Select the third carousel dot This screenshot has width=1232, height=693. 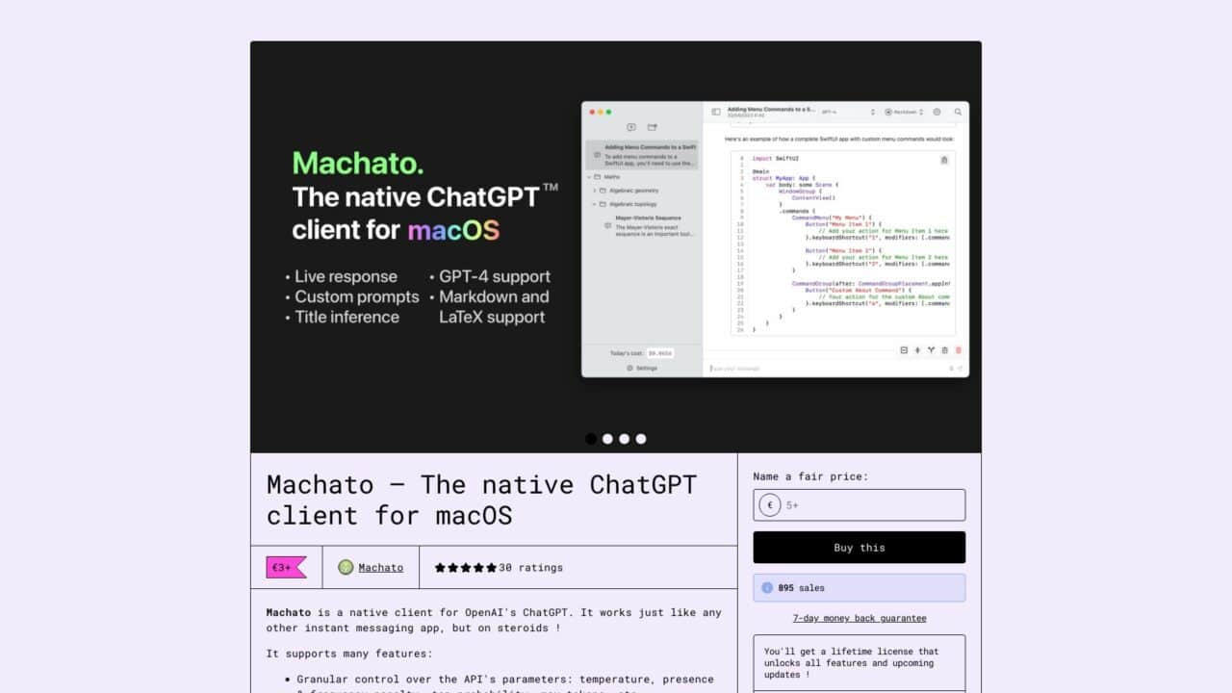[x=624, y=439]
